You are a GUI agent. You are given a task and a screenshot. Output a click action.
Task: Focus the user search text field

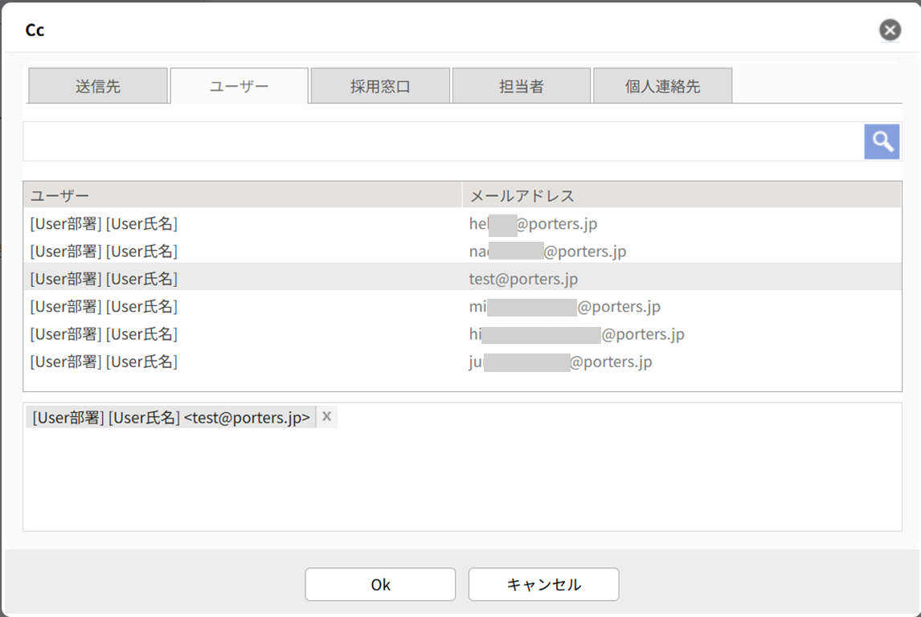click(x=442, y=142)
